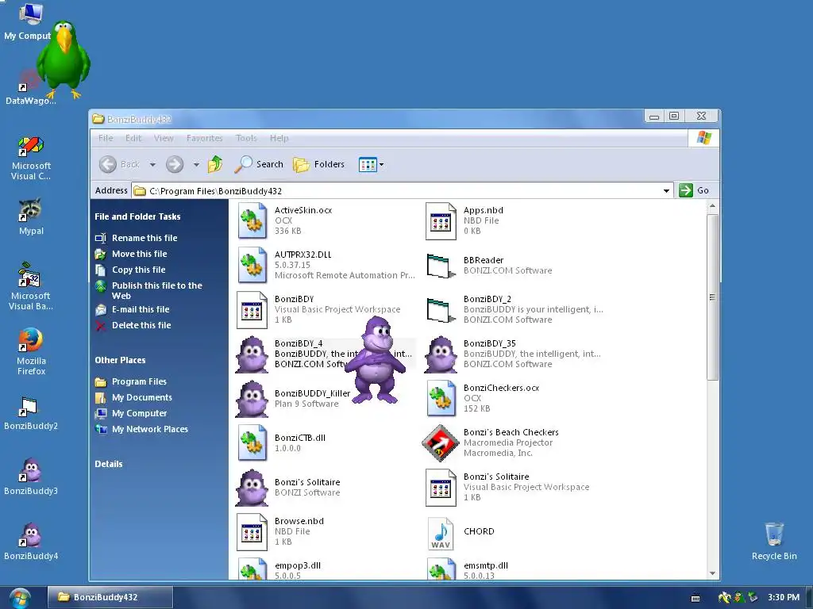Select the BonziBDY_2 application icon
813x609 pixels.
click(x=441, y=310)
